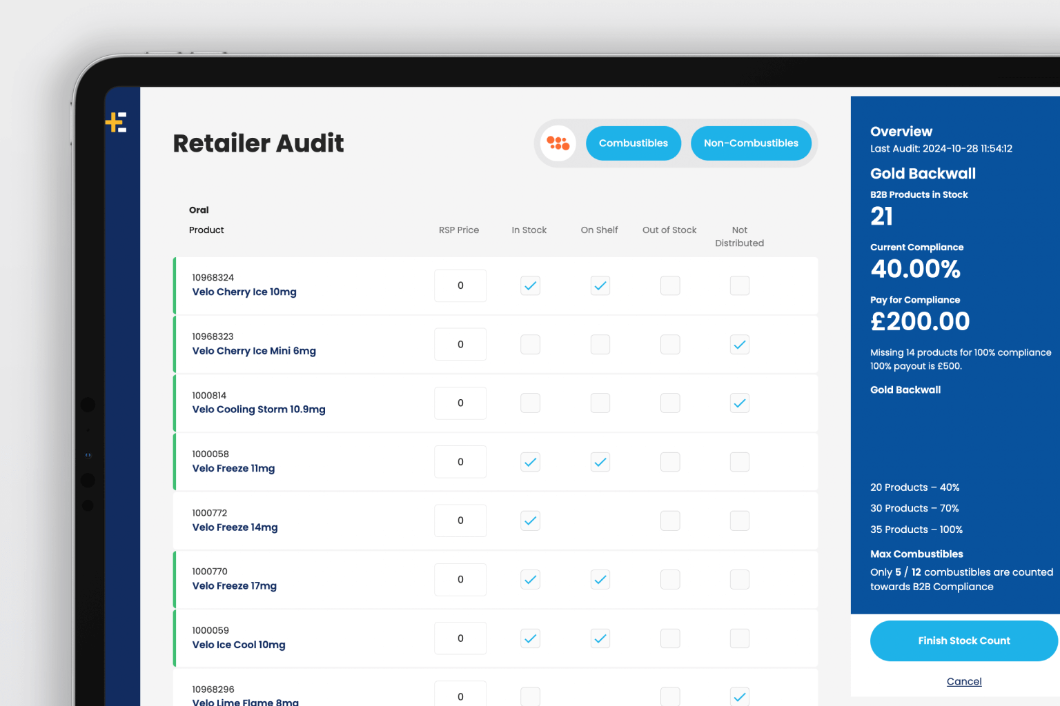Uncheck In Stock for Velo Ice Cool 10mg
The width and height of the screenshot is (1060, 706).
pos(530,638)
